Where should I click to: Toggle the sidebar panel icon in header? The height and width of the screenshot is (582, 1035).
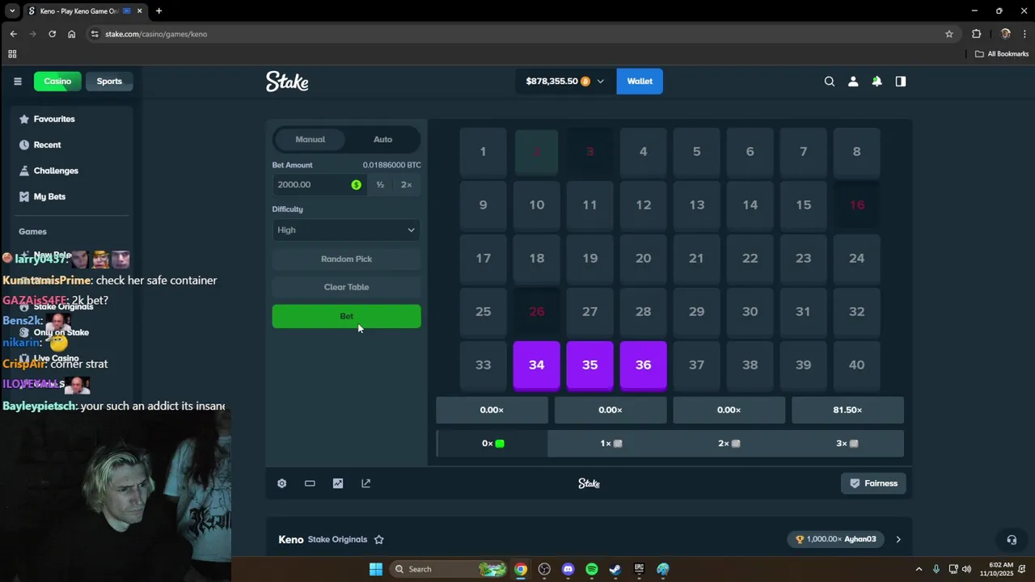point(900,81)
